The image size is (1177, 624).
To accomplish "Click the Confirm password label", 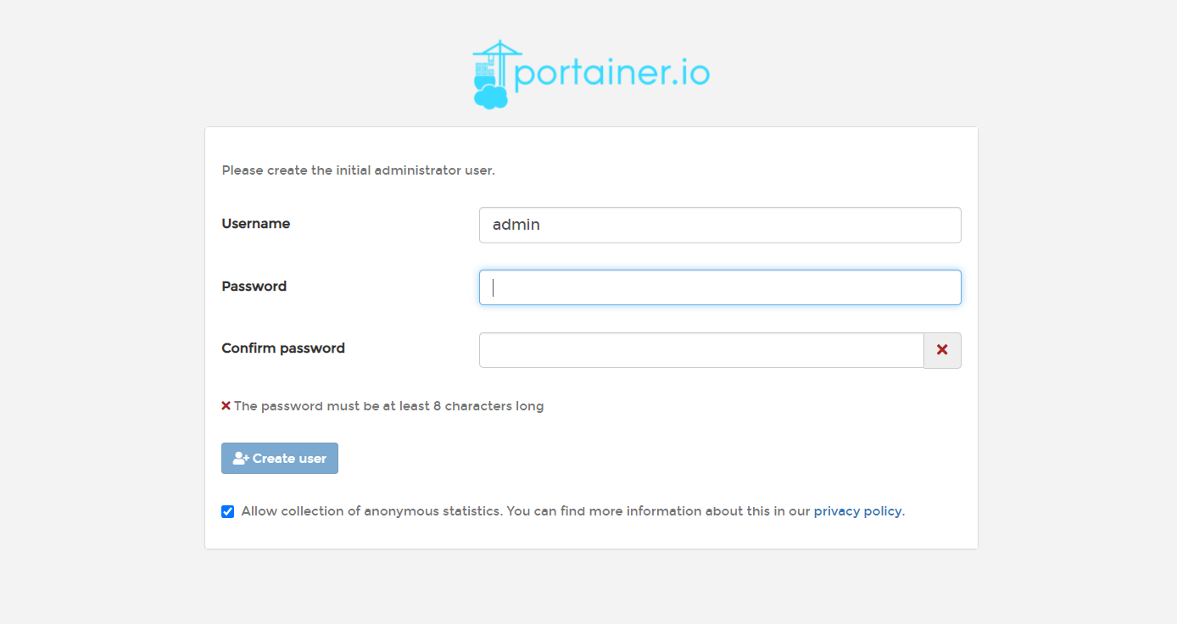I will pyautogui.click(x=283, y=348).
